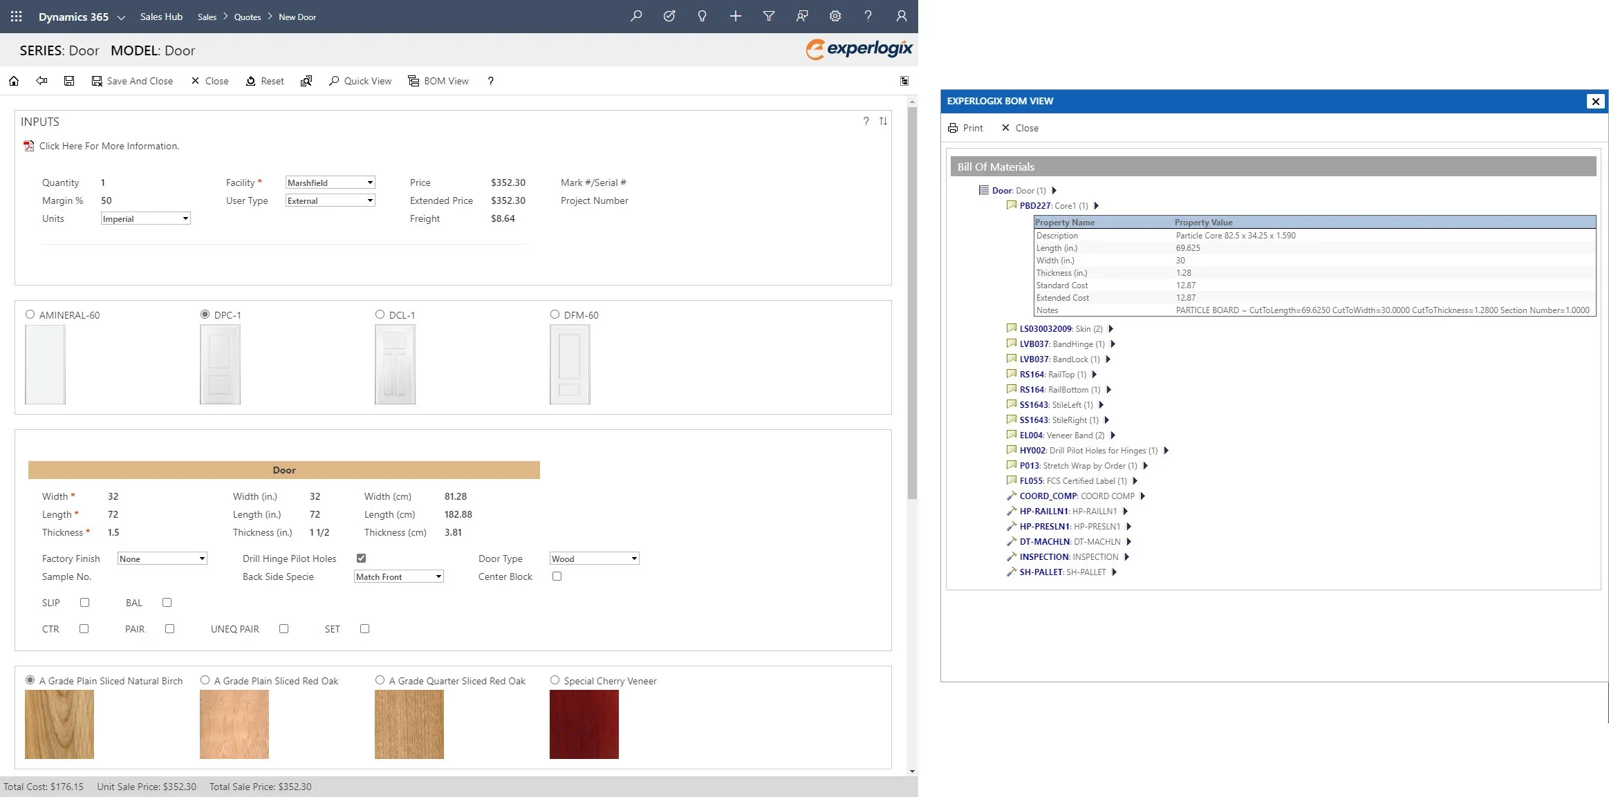
Task: Click Quotes in the breadcrumb
Action: 248,17
